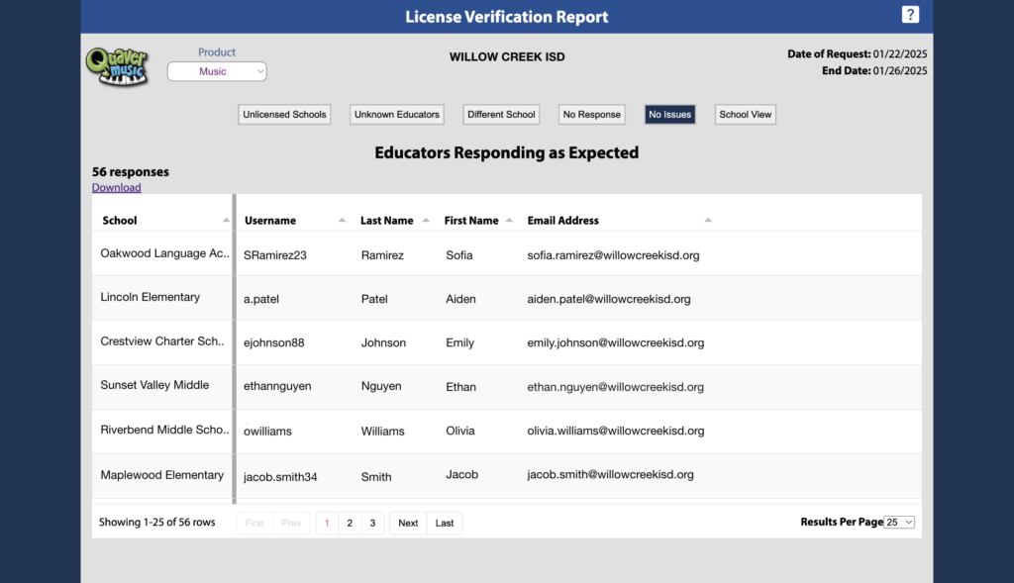
Task: Click last name Nguyen
Action: pyautogui.click(x=381, y=386)
